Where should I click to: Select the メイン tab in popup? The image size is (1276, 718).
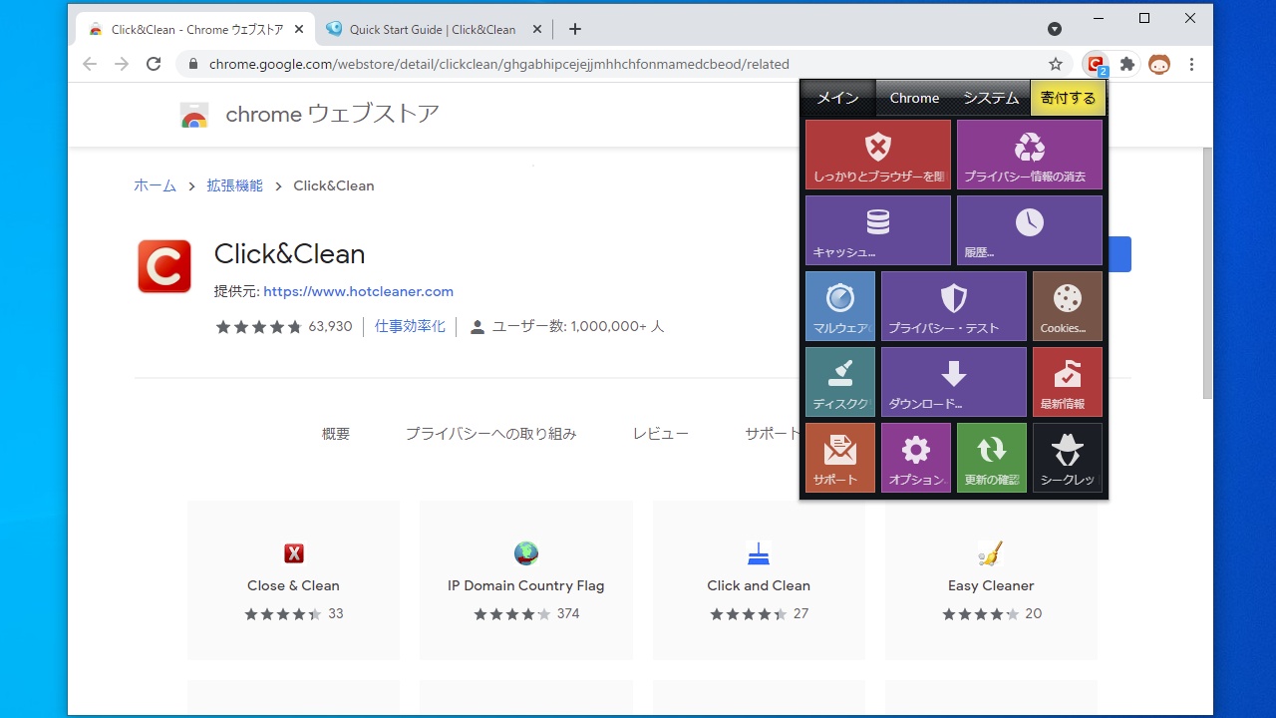pyautogui.click(x=837, y=98)
